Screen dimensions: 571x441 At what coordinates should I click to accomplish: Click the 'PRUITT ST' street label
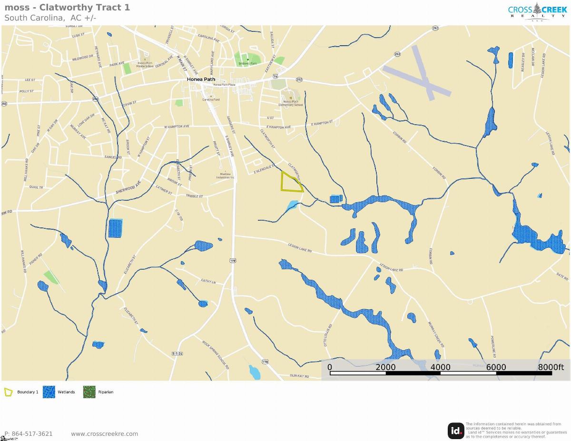(x=216, y=148)
